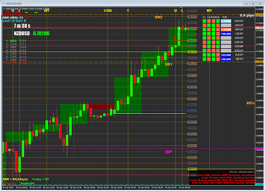Select the '2. AUD 5.71' strength row
This screenshot has width=265, height=192.
[16, 44]
